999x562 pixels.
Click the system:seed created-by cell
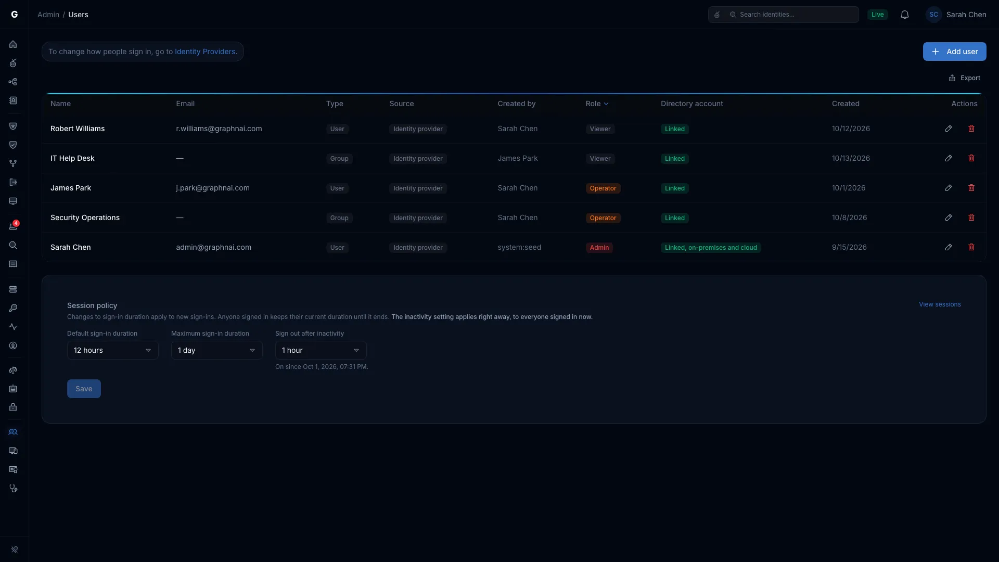(x=519, y=247)
